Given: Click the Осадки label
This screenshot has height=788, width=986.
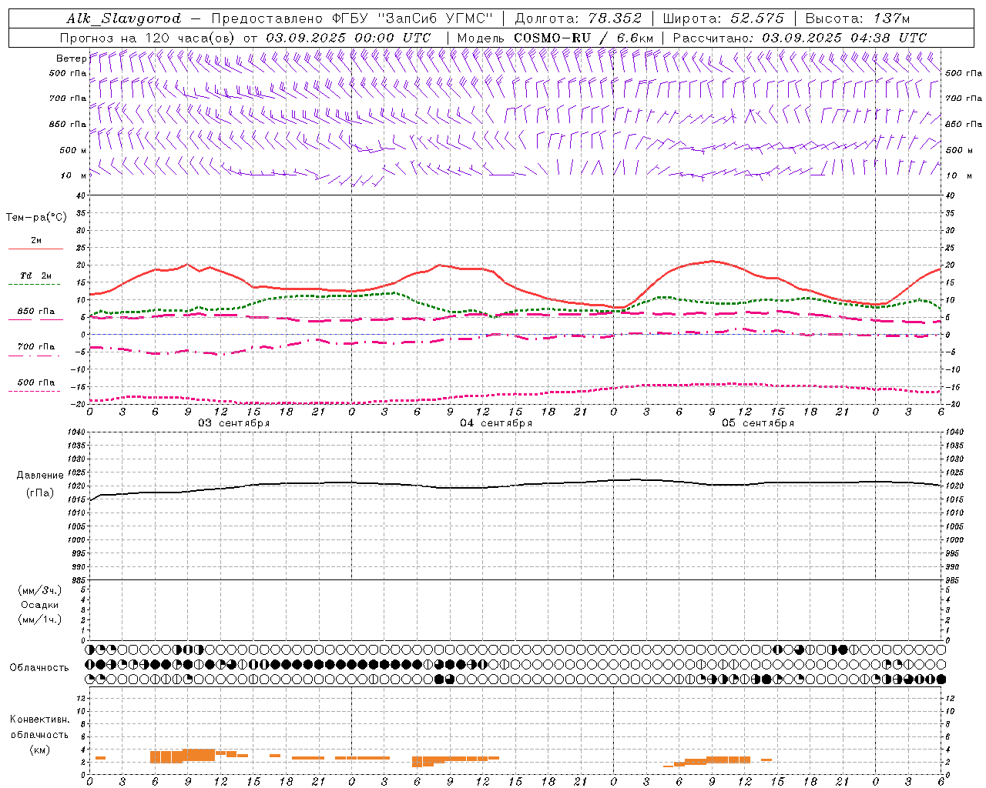Looking at the screenshot, I should (40, 606).
